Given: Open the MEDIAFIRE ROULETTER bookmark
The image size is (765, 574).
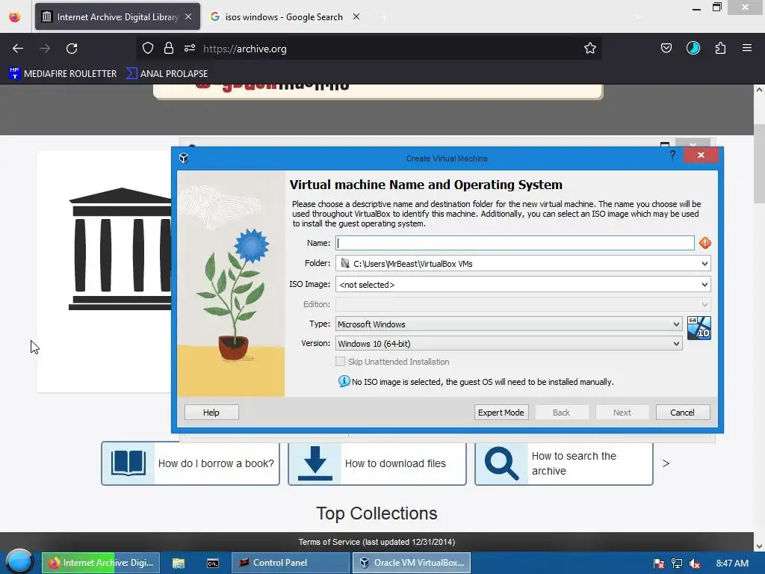Looking at the screenshot, I should 63,74.
